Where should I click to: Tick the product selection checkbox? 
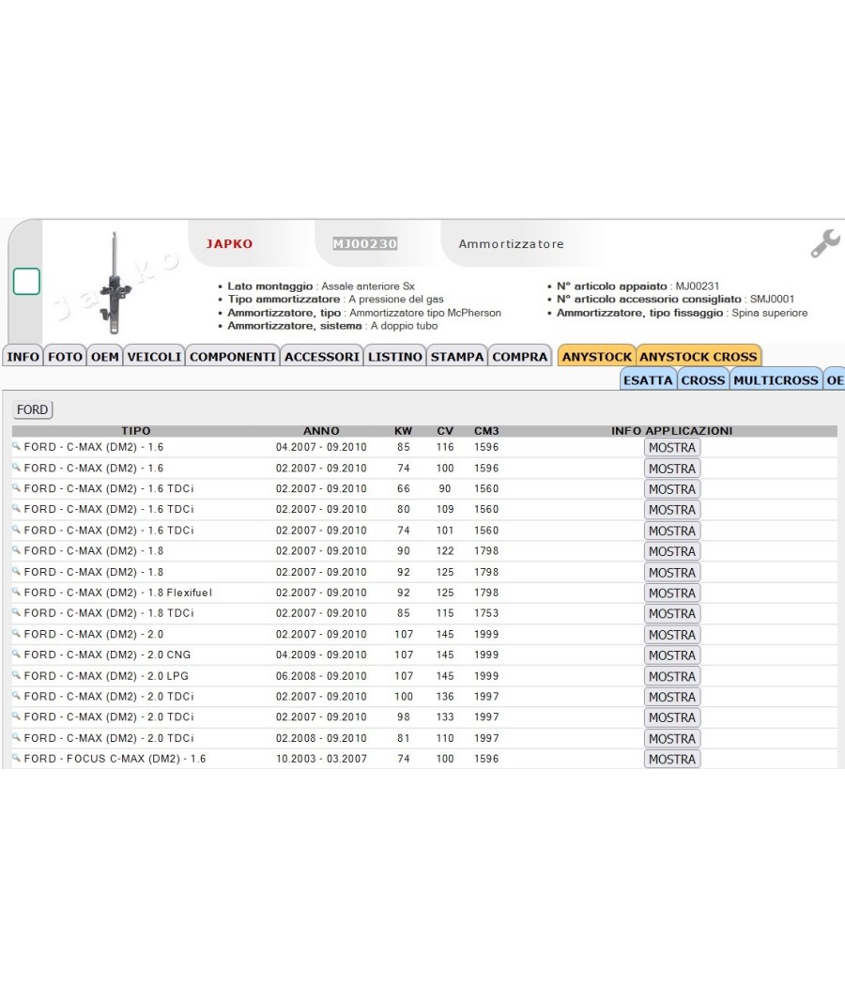point(26,281)
